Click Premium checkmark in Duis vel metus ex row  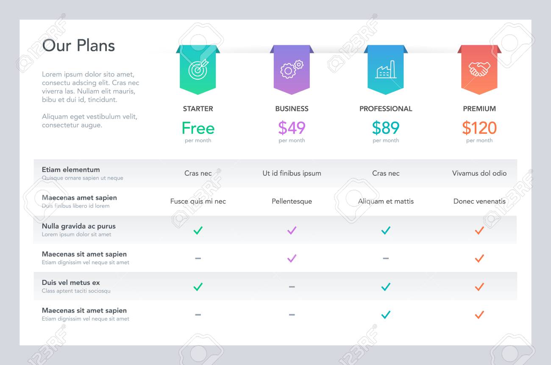tap(479, 287)
